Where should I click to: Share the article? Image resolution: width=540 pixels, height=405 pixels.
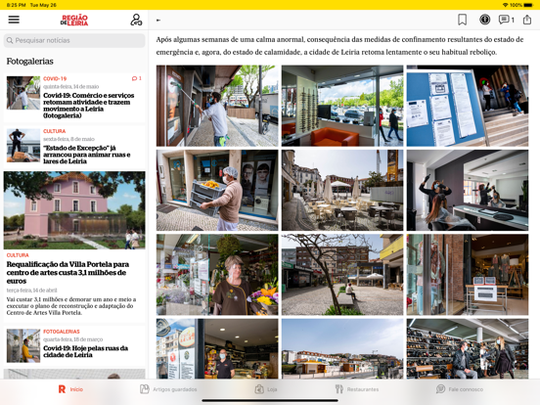(527, 20)
